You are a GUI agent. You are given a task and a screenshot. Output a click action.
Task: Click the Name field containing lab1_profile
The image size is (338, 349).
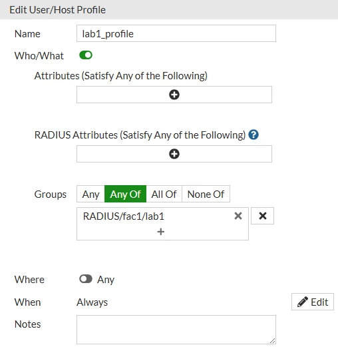pos(176,33)
